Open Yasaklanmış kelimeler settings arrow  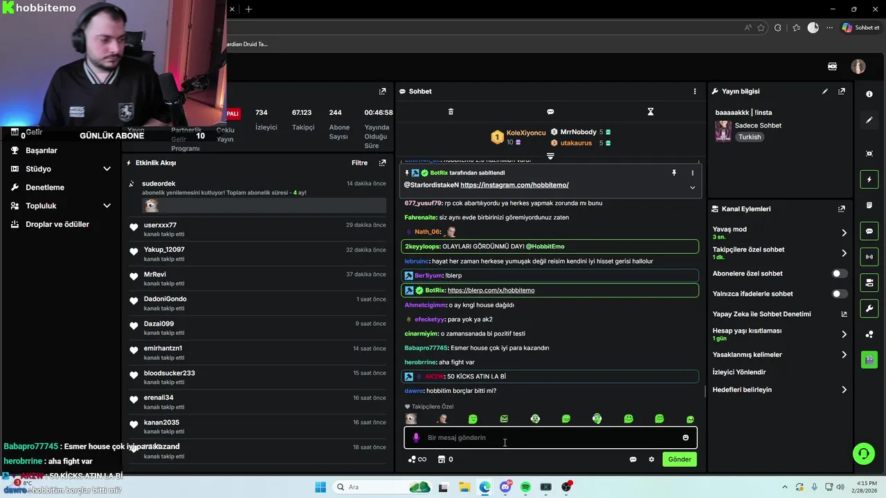844,355
